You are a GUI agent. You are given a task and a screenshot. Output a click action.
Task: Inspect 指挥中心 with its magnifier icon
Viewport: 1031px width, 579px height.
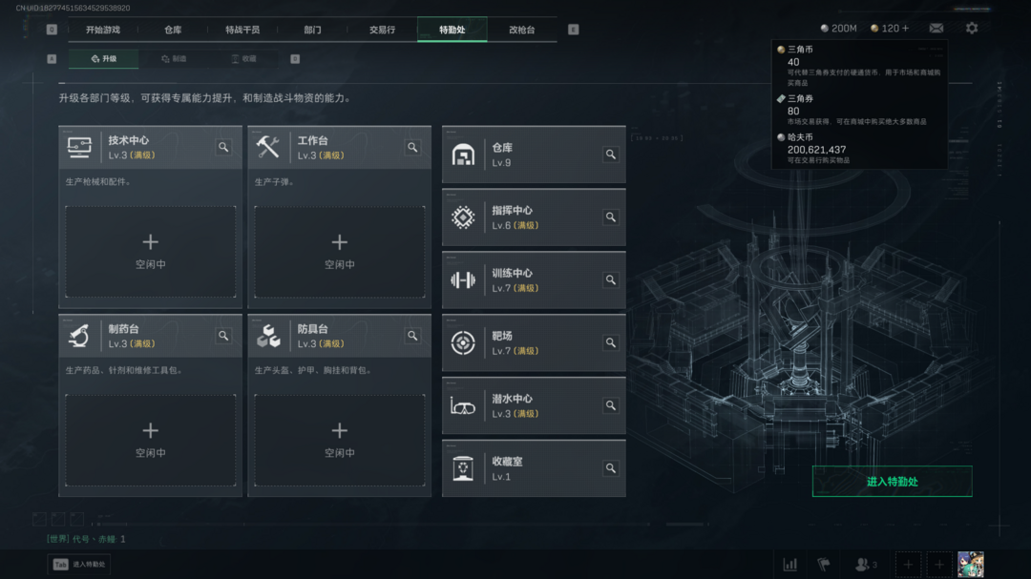[x=611, y=217]
